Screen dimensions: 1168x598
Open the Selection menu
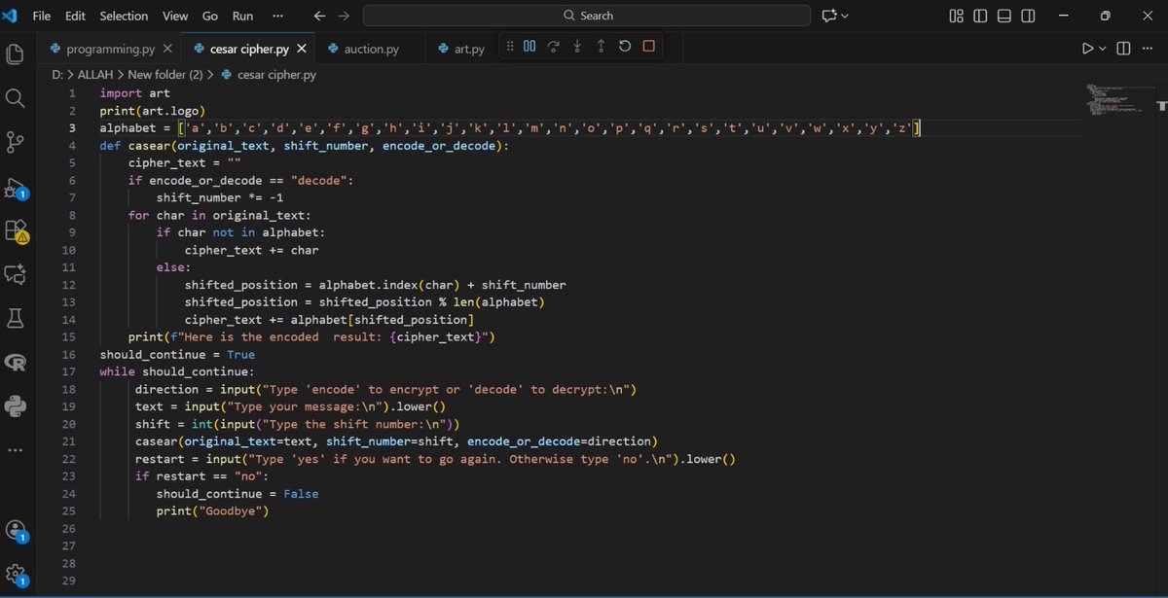(x=124, y=16)
